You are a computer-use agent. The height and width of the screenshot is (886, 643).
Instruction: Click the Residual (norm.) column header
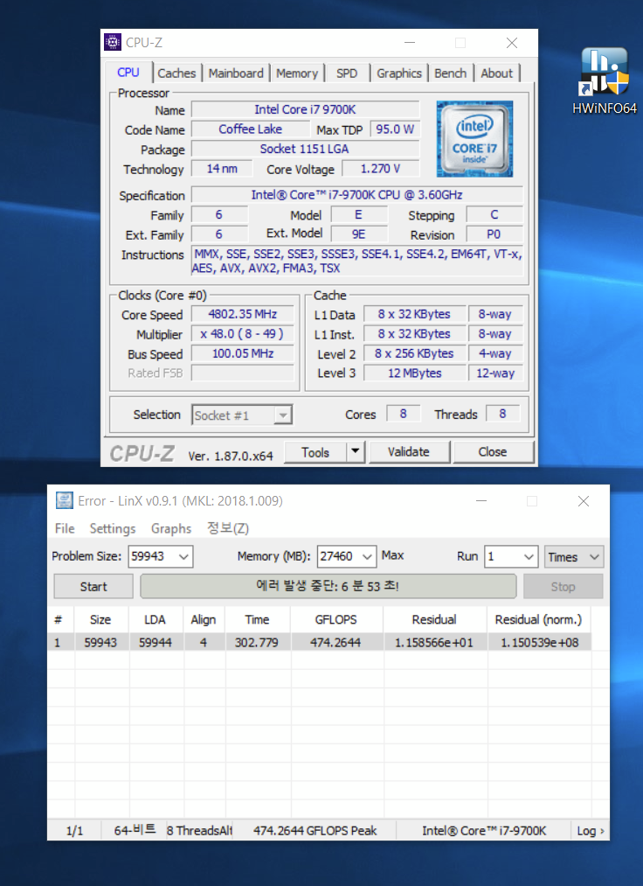[x=538, y=619]
